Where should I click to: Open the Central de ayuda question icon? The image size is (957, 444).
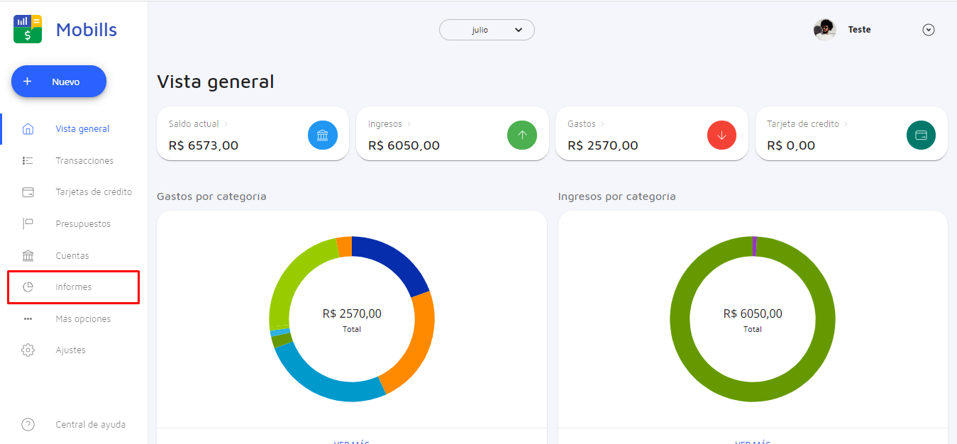[x=28, y=425]
